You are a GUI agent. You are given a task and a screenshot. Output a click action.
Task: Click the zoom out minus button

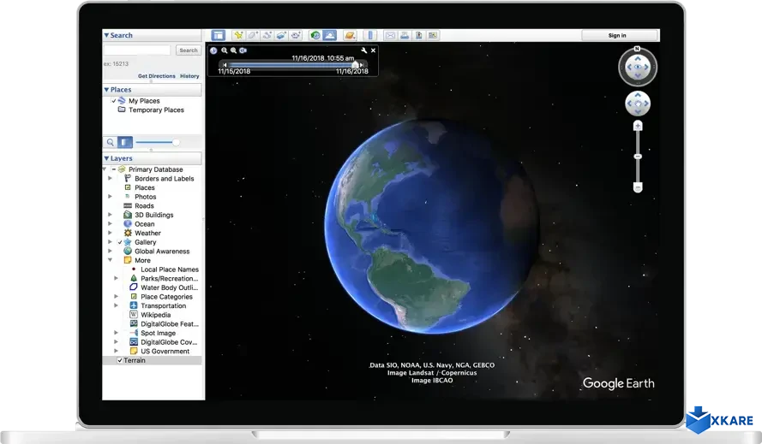pos(638,187)
